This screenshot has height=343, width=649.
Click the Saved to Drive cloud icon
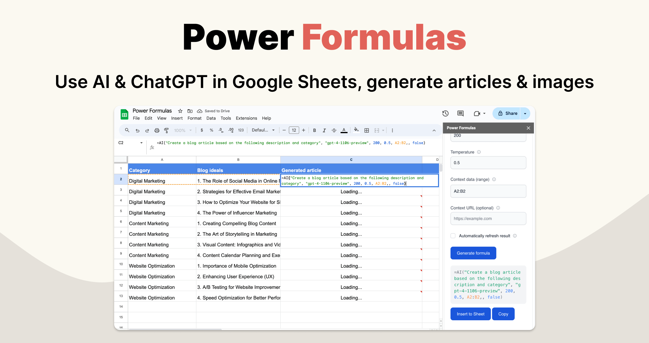(200, 111)
